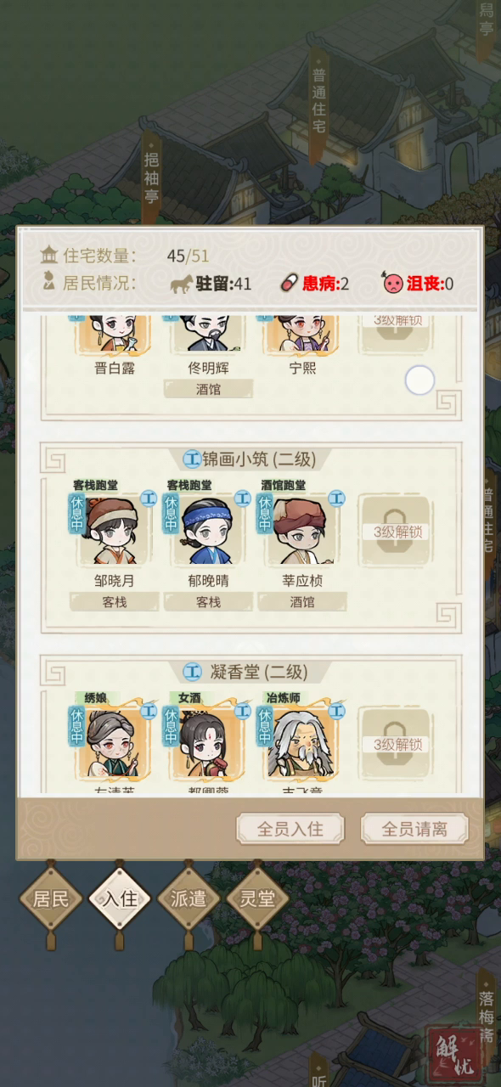The width and height of the screenshot is (501, 1087).
Task: Click 全员入住 button
Action: (x=290, y=829)
